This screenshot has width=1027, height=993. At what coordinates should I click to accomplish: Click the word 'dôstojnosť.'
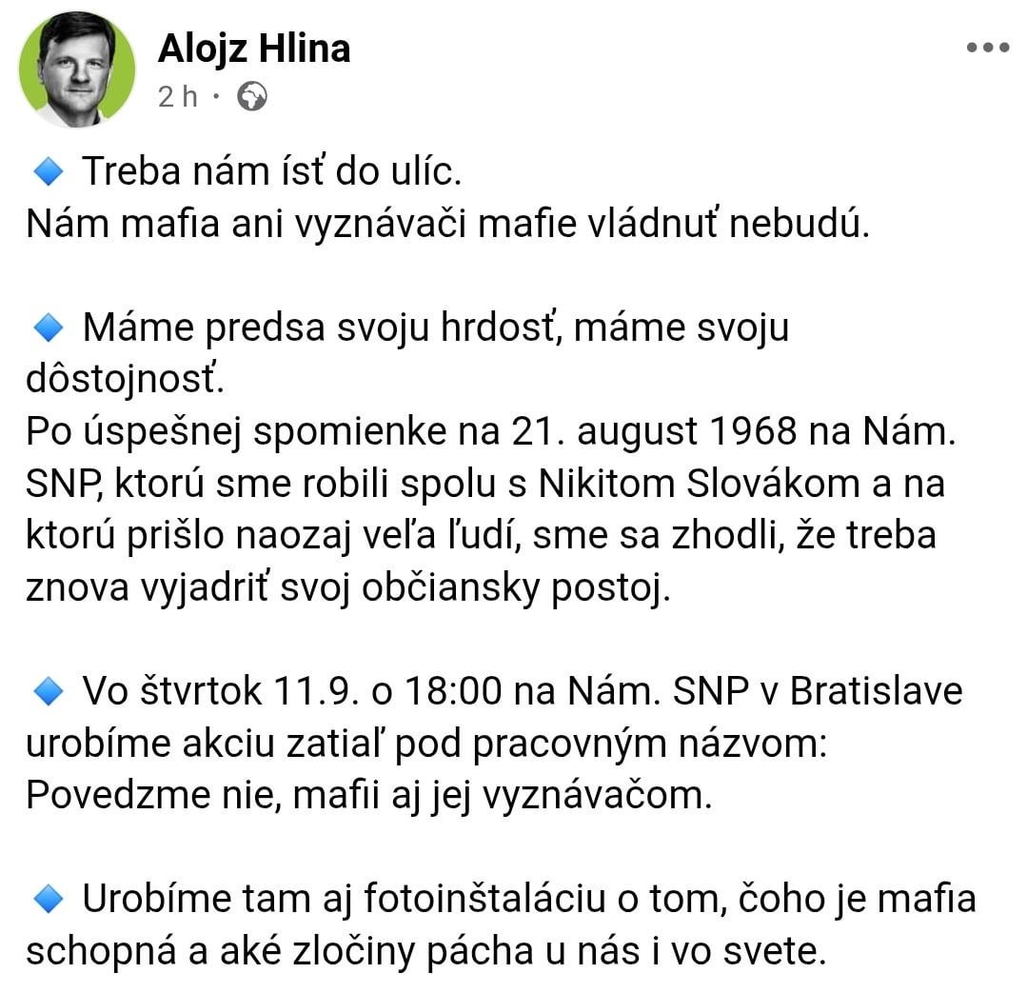[x=125, y=380]
